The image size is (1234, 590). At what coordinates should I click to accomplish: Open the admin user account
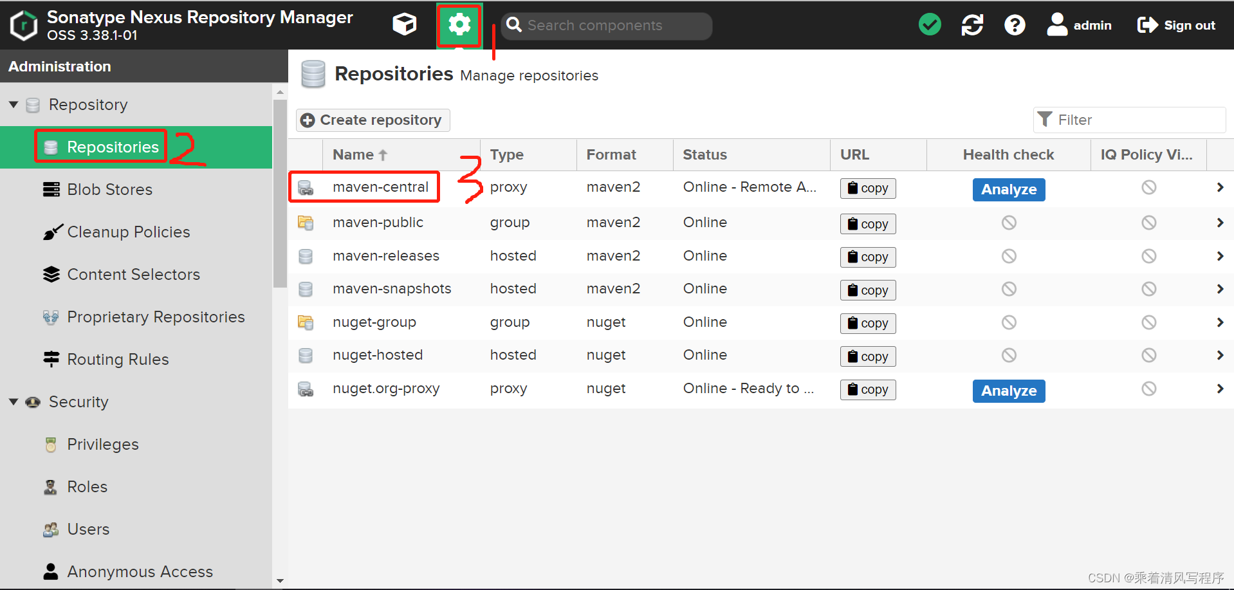click(x=1079, y=25)
